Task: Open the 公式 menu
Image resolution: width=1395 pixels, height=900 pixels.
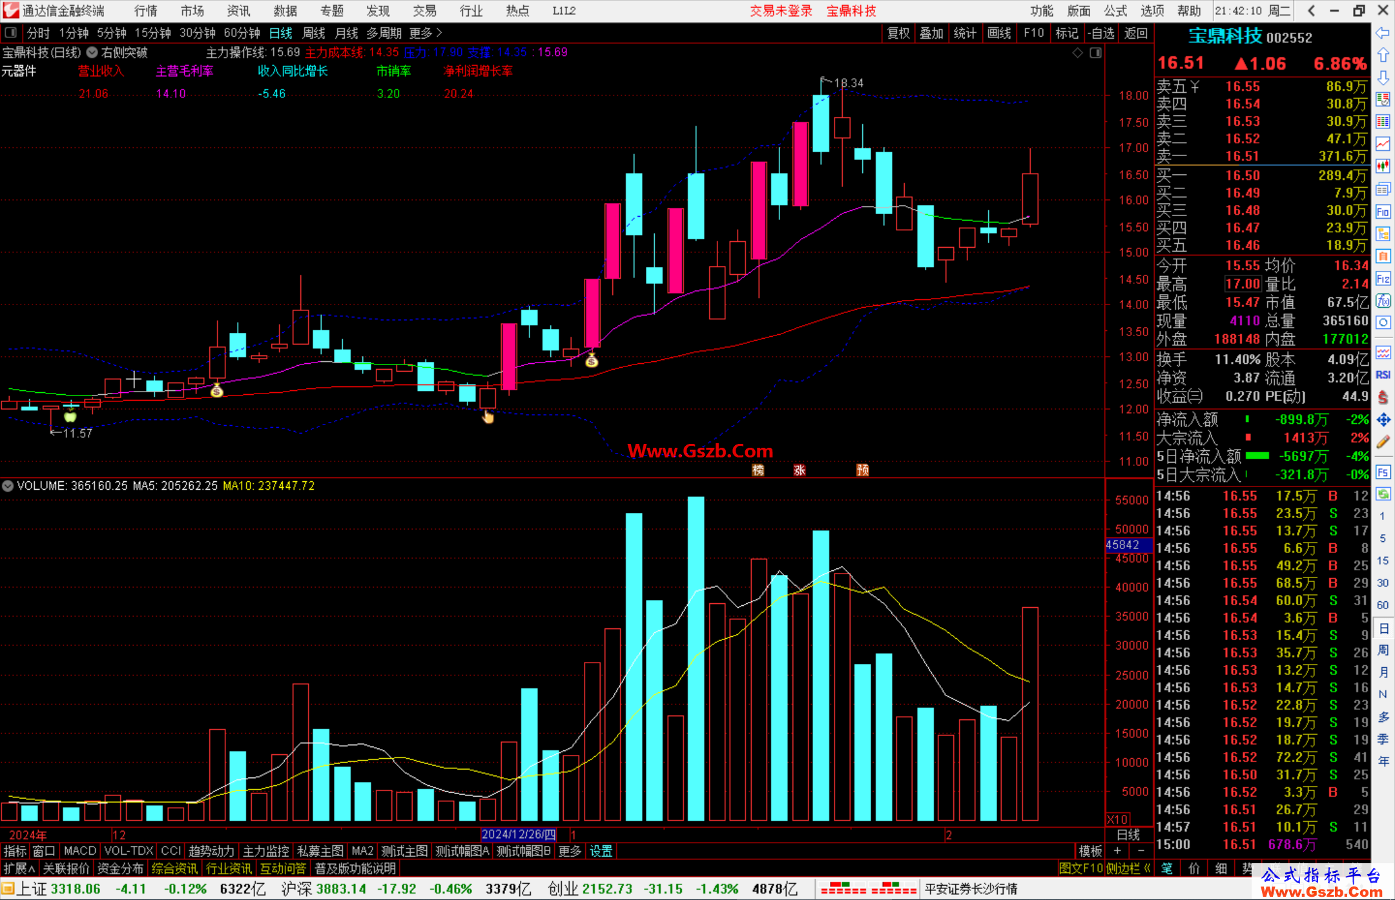Action: click(1115, 11)
